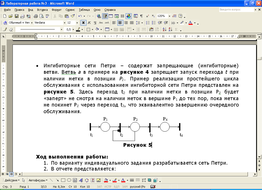Expand line spacing dropdown arrow

(x=142, y=23)
